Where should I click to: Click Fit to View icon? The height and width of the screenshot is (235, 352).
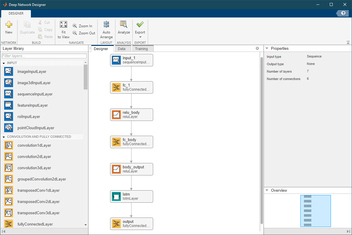(64, 24)
